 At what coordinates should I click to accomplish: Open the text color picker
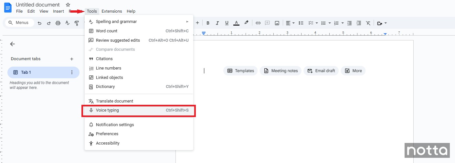[236, 23]
